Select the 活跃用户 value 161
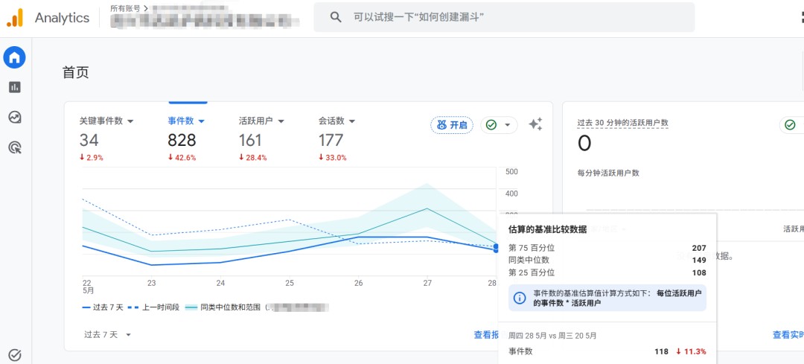The width and height of the screenshot is (804, 364). tap(250, 140)
